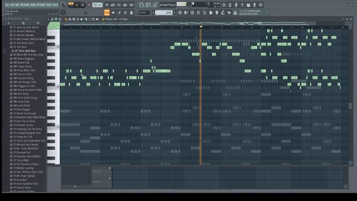The width and height of the screenshot is (357, 201).
Task: Open the TOOLS menu
Action: click(x=49, y=5)
